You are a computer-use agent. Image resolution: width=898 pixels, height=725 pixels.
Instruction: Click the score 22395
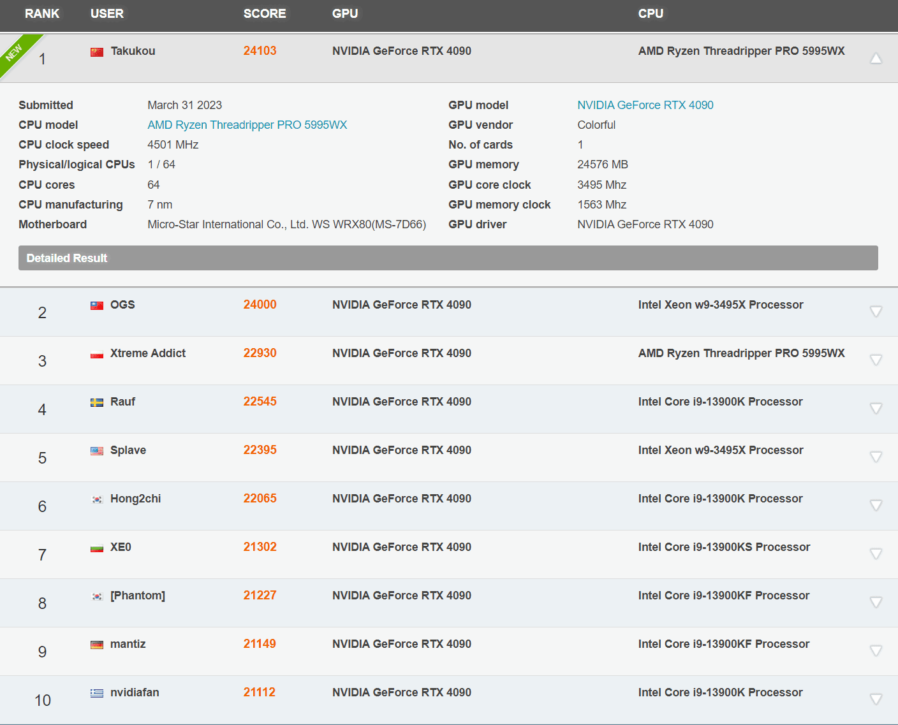(260, 450)
